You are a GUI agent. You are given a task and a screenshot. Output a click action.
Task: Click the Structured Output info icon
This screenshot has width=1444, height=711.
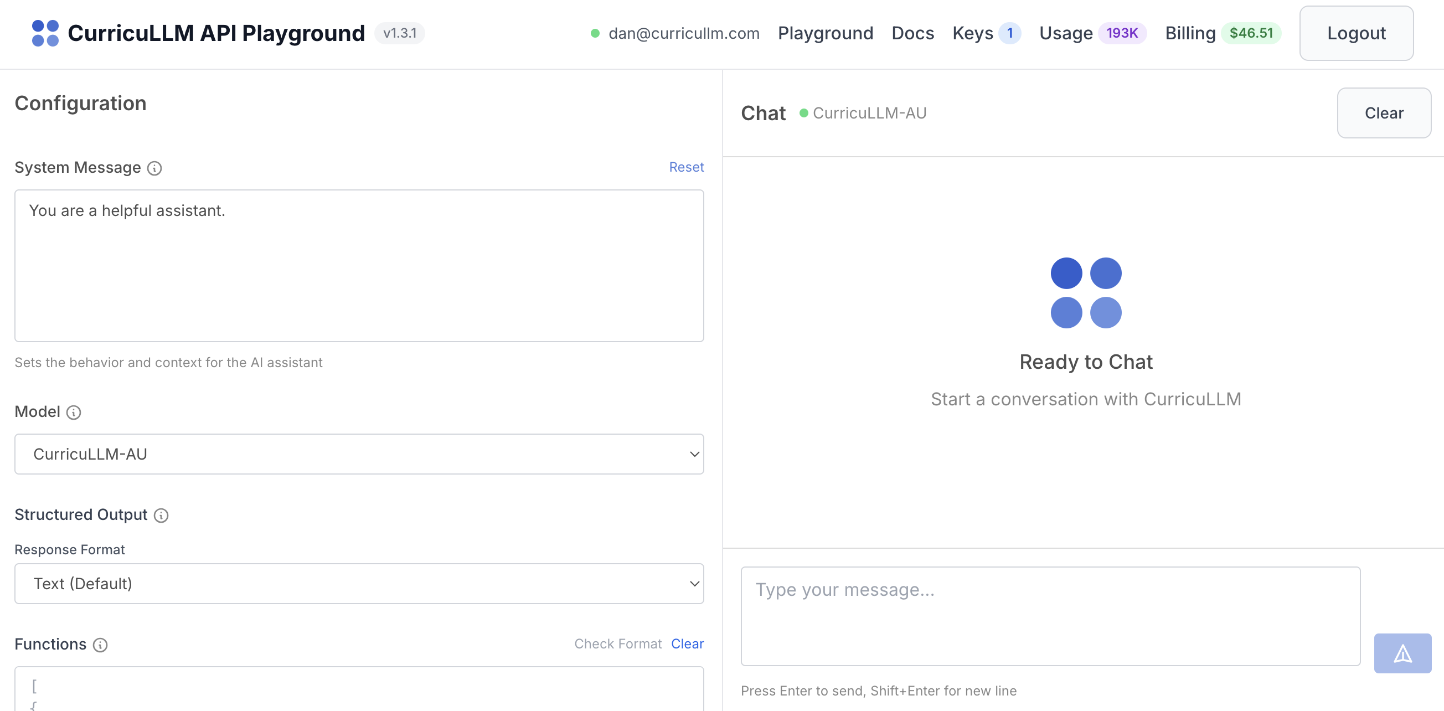(161, 516)
